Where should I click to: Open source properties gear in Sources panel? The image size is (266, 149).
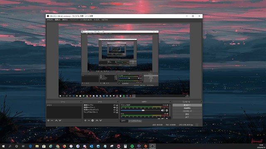pos(92,120)
